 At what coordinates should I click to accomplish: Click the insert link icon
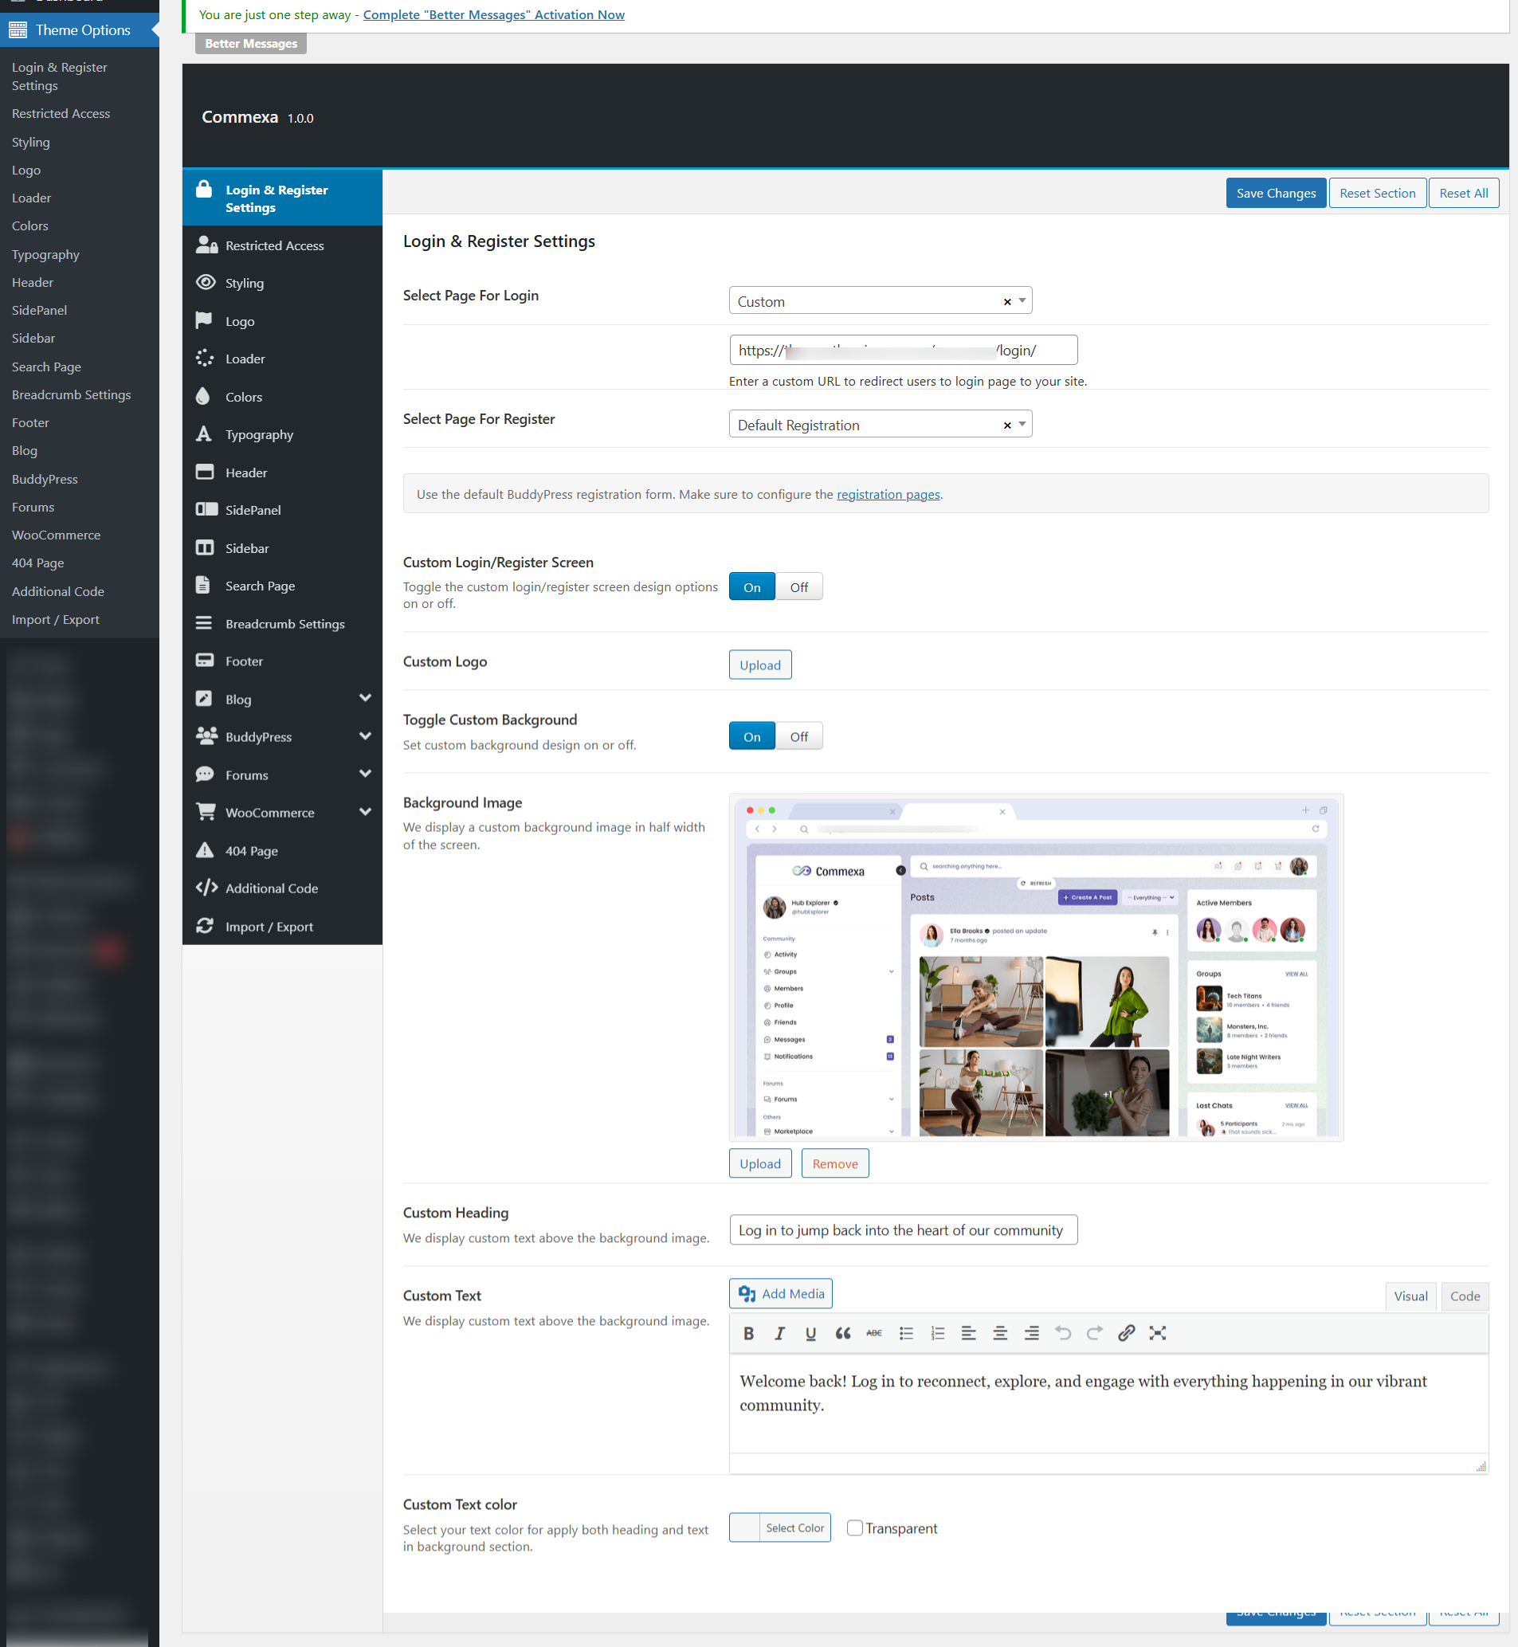[1126, 1333]
